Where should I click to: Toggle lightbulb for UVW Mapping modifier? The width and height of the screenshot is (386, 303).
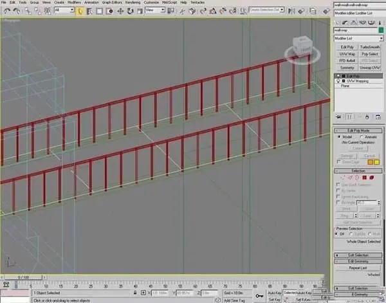click(x=338, y=81)
